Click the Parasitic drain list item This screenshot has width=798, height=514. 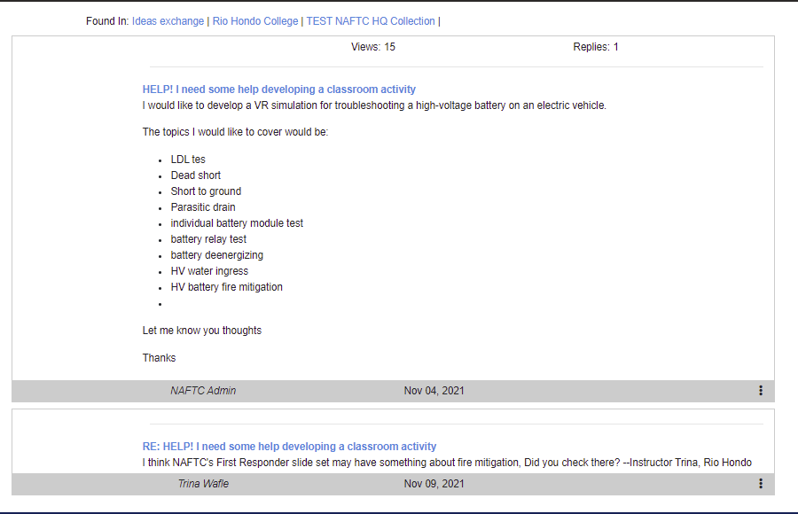click(203, 207)
